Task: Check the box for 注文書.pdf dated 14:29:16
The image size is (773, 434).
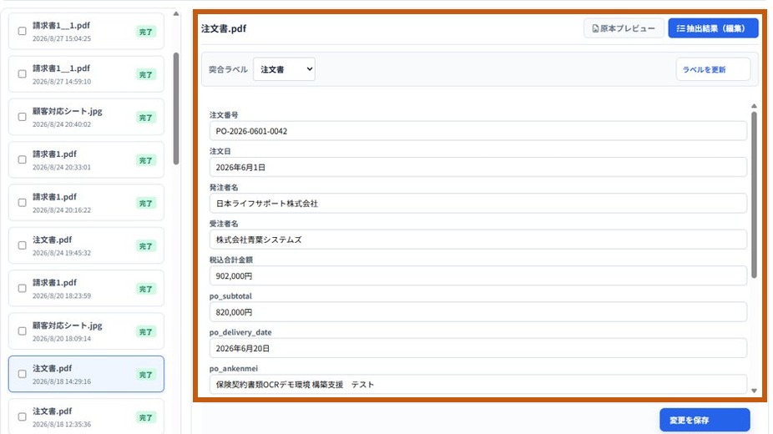Action: click(23, 374)
